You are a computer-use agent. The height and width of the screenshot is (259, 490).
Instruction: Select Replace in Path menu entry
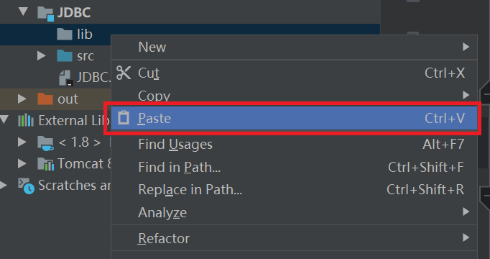point(294,189)
